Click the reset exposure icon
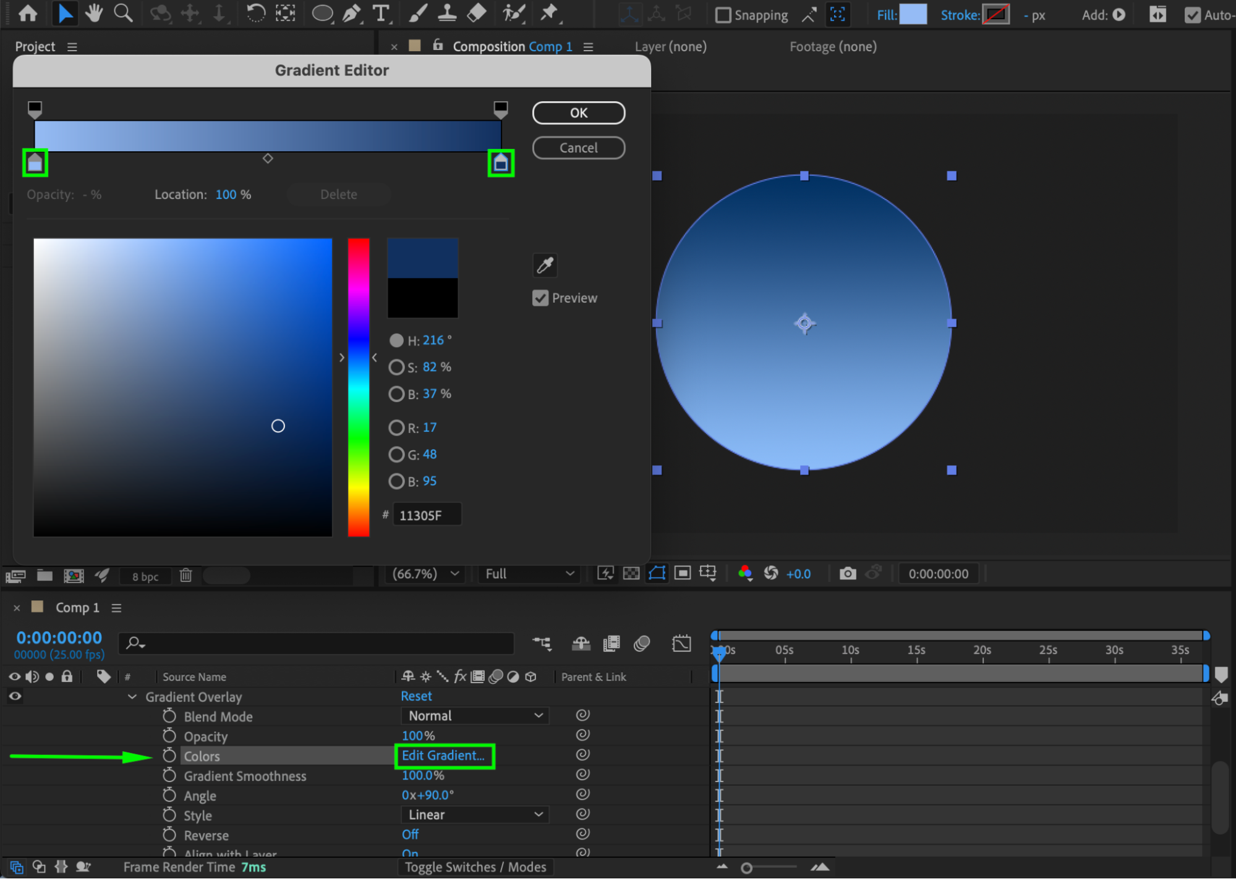1236x879 pixels. pyautogui.click(x=771, y=574)
